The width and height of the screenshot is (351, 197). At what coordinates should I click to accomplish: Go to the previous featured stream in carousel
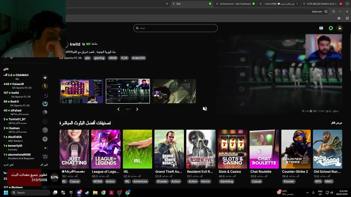(118, 109)
